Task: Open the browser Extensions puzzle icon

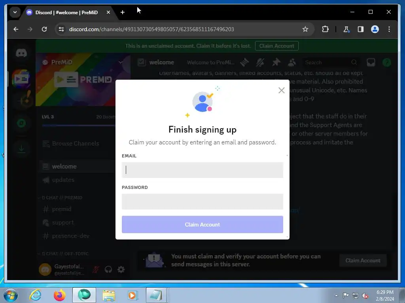Action: tap(325, 29)
